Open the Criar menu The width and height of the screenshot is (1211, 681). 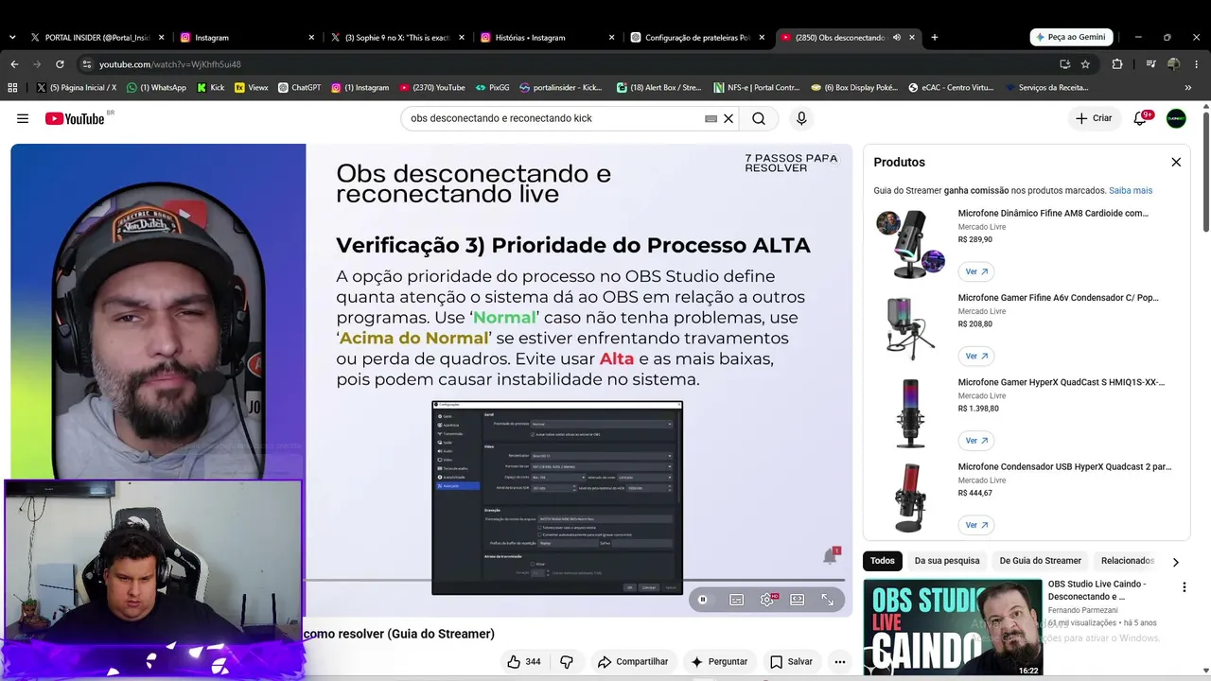(1094, 118)
